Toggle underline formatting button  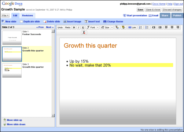click(83, 27)
